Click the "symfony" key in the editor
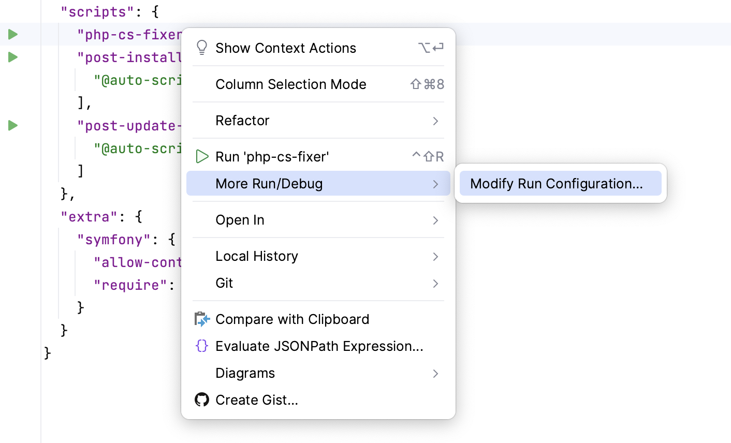This screenshot has width=731, height=443. [x=114, y=239]
